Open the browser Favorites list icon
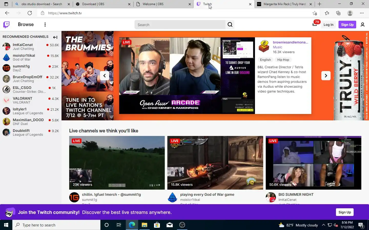The width and height of the screenshot is (369, 230). (x=327, y=13)
